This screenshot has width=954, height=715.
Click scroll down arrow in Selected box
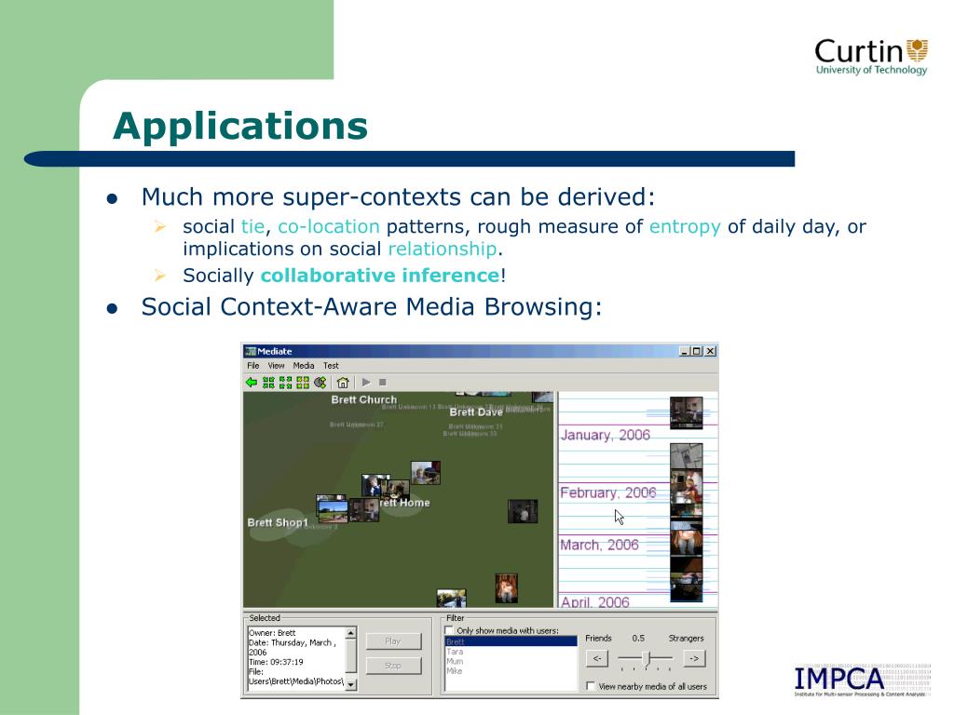point(350,684)
